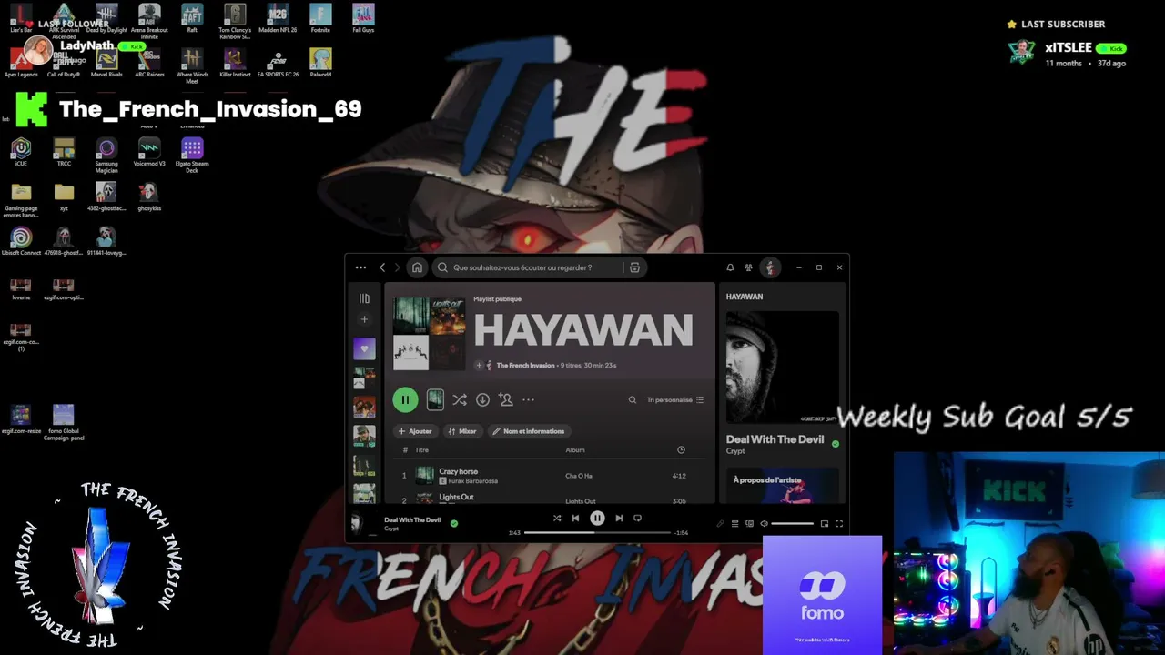
Task: Open the Spotify Home button
Action: pyautogui.click(x=417, y=267)
